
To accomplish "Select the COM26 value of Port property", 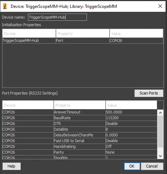I will click(x=136, y=40).
